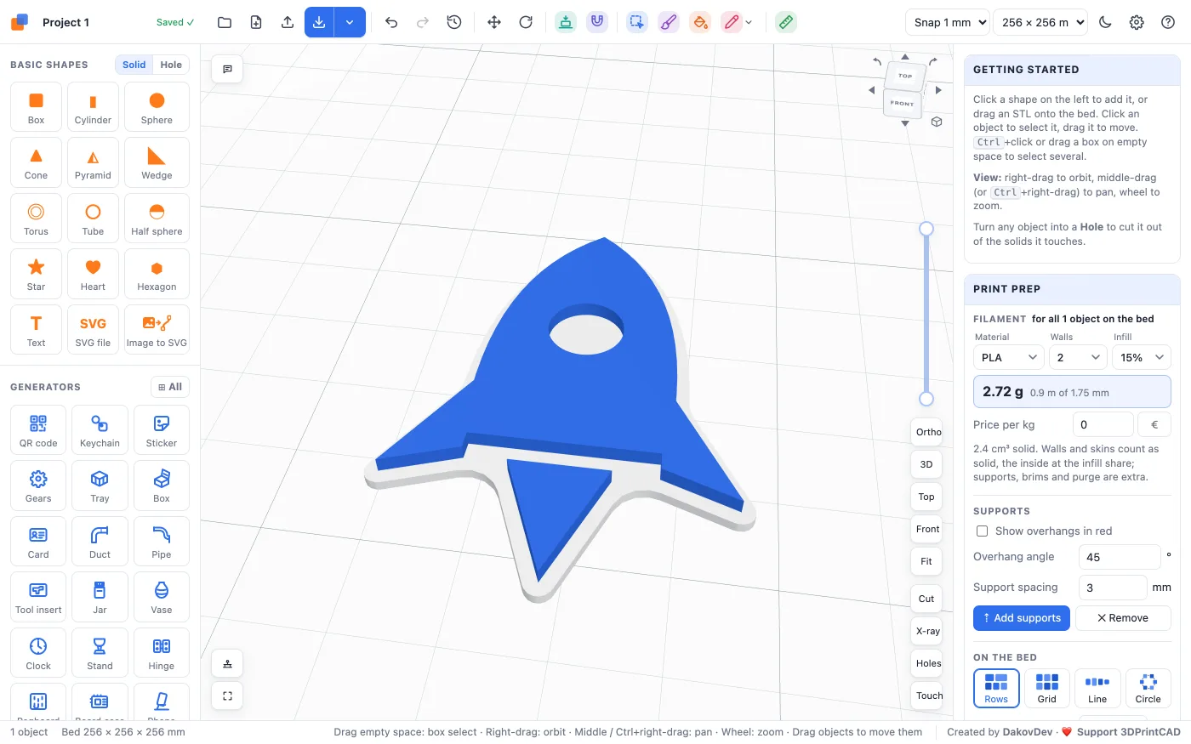The width and height of the screenshot is (1191, 744).
Task: Toggle X-ray view mode
Action: point(927,631)
